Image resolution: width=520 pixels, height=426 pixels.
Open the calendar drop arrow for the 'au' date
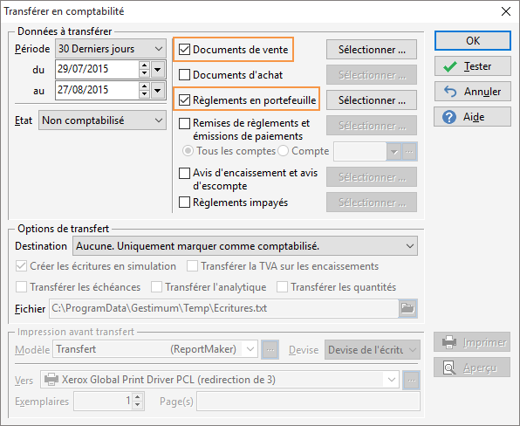click(x=158, y=90)
